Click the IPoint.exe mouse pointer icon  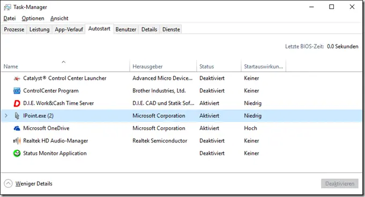(17, 116)
